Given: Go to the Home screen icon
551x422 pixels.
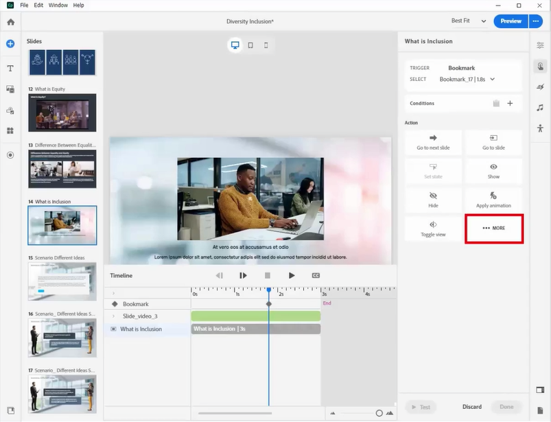Looking at the screenshot, I should click(10, 22).
